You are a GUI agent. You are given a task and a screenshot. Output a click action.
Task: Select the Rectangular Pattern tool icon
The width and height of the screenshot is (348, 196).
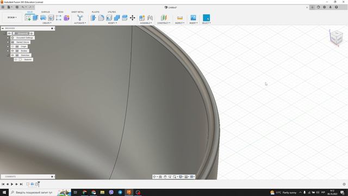(x=59, y=18)
